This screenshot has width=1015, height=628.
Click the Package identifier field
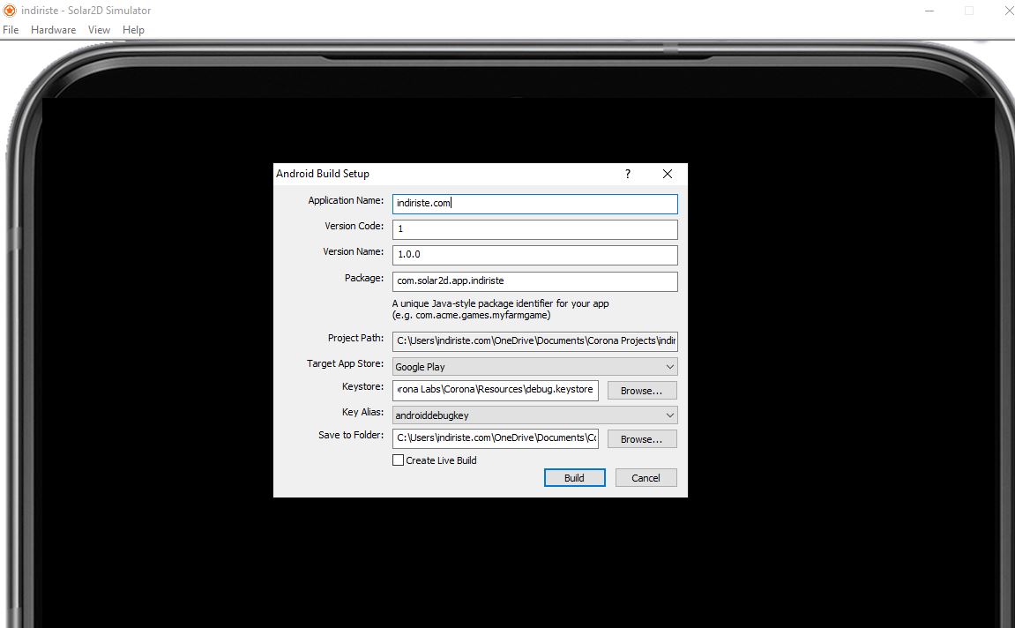coord(534,281)
